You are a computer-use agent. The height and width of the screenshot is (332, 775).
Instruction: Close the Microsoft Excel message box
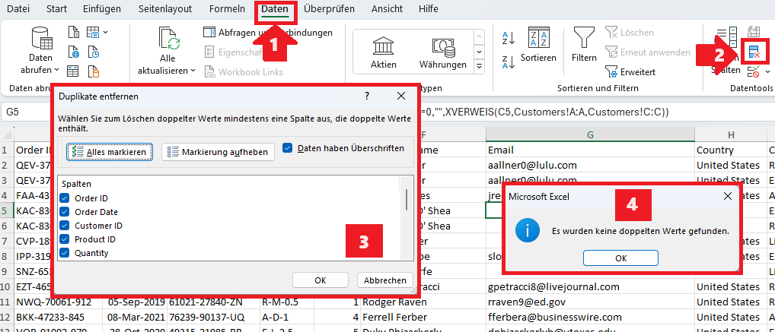click(728, 196)
